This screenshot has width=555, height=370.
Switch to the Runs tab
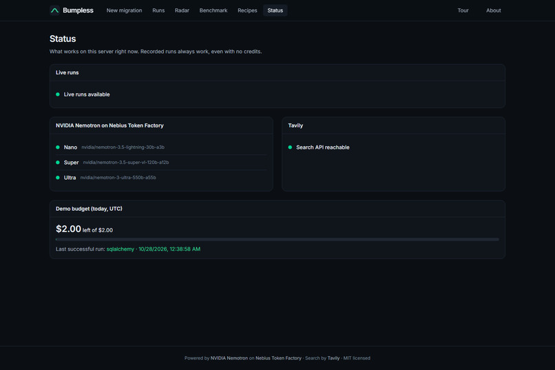(158, 10)
